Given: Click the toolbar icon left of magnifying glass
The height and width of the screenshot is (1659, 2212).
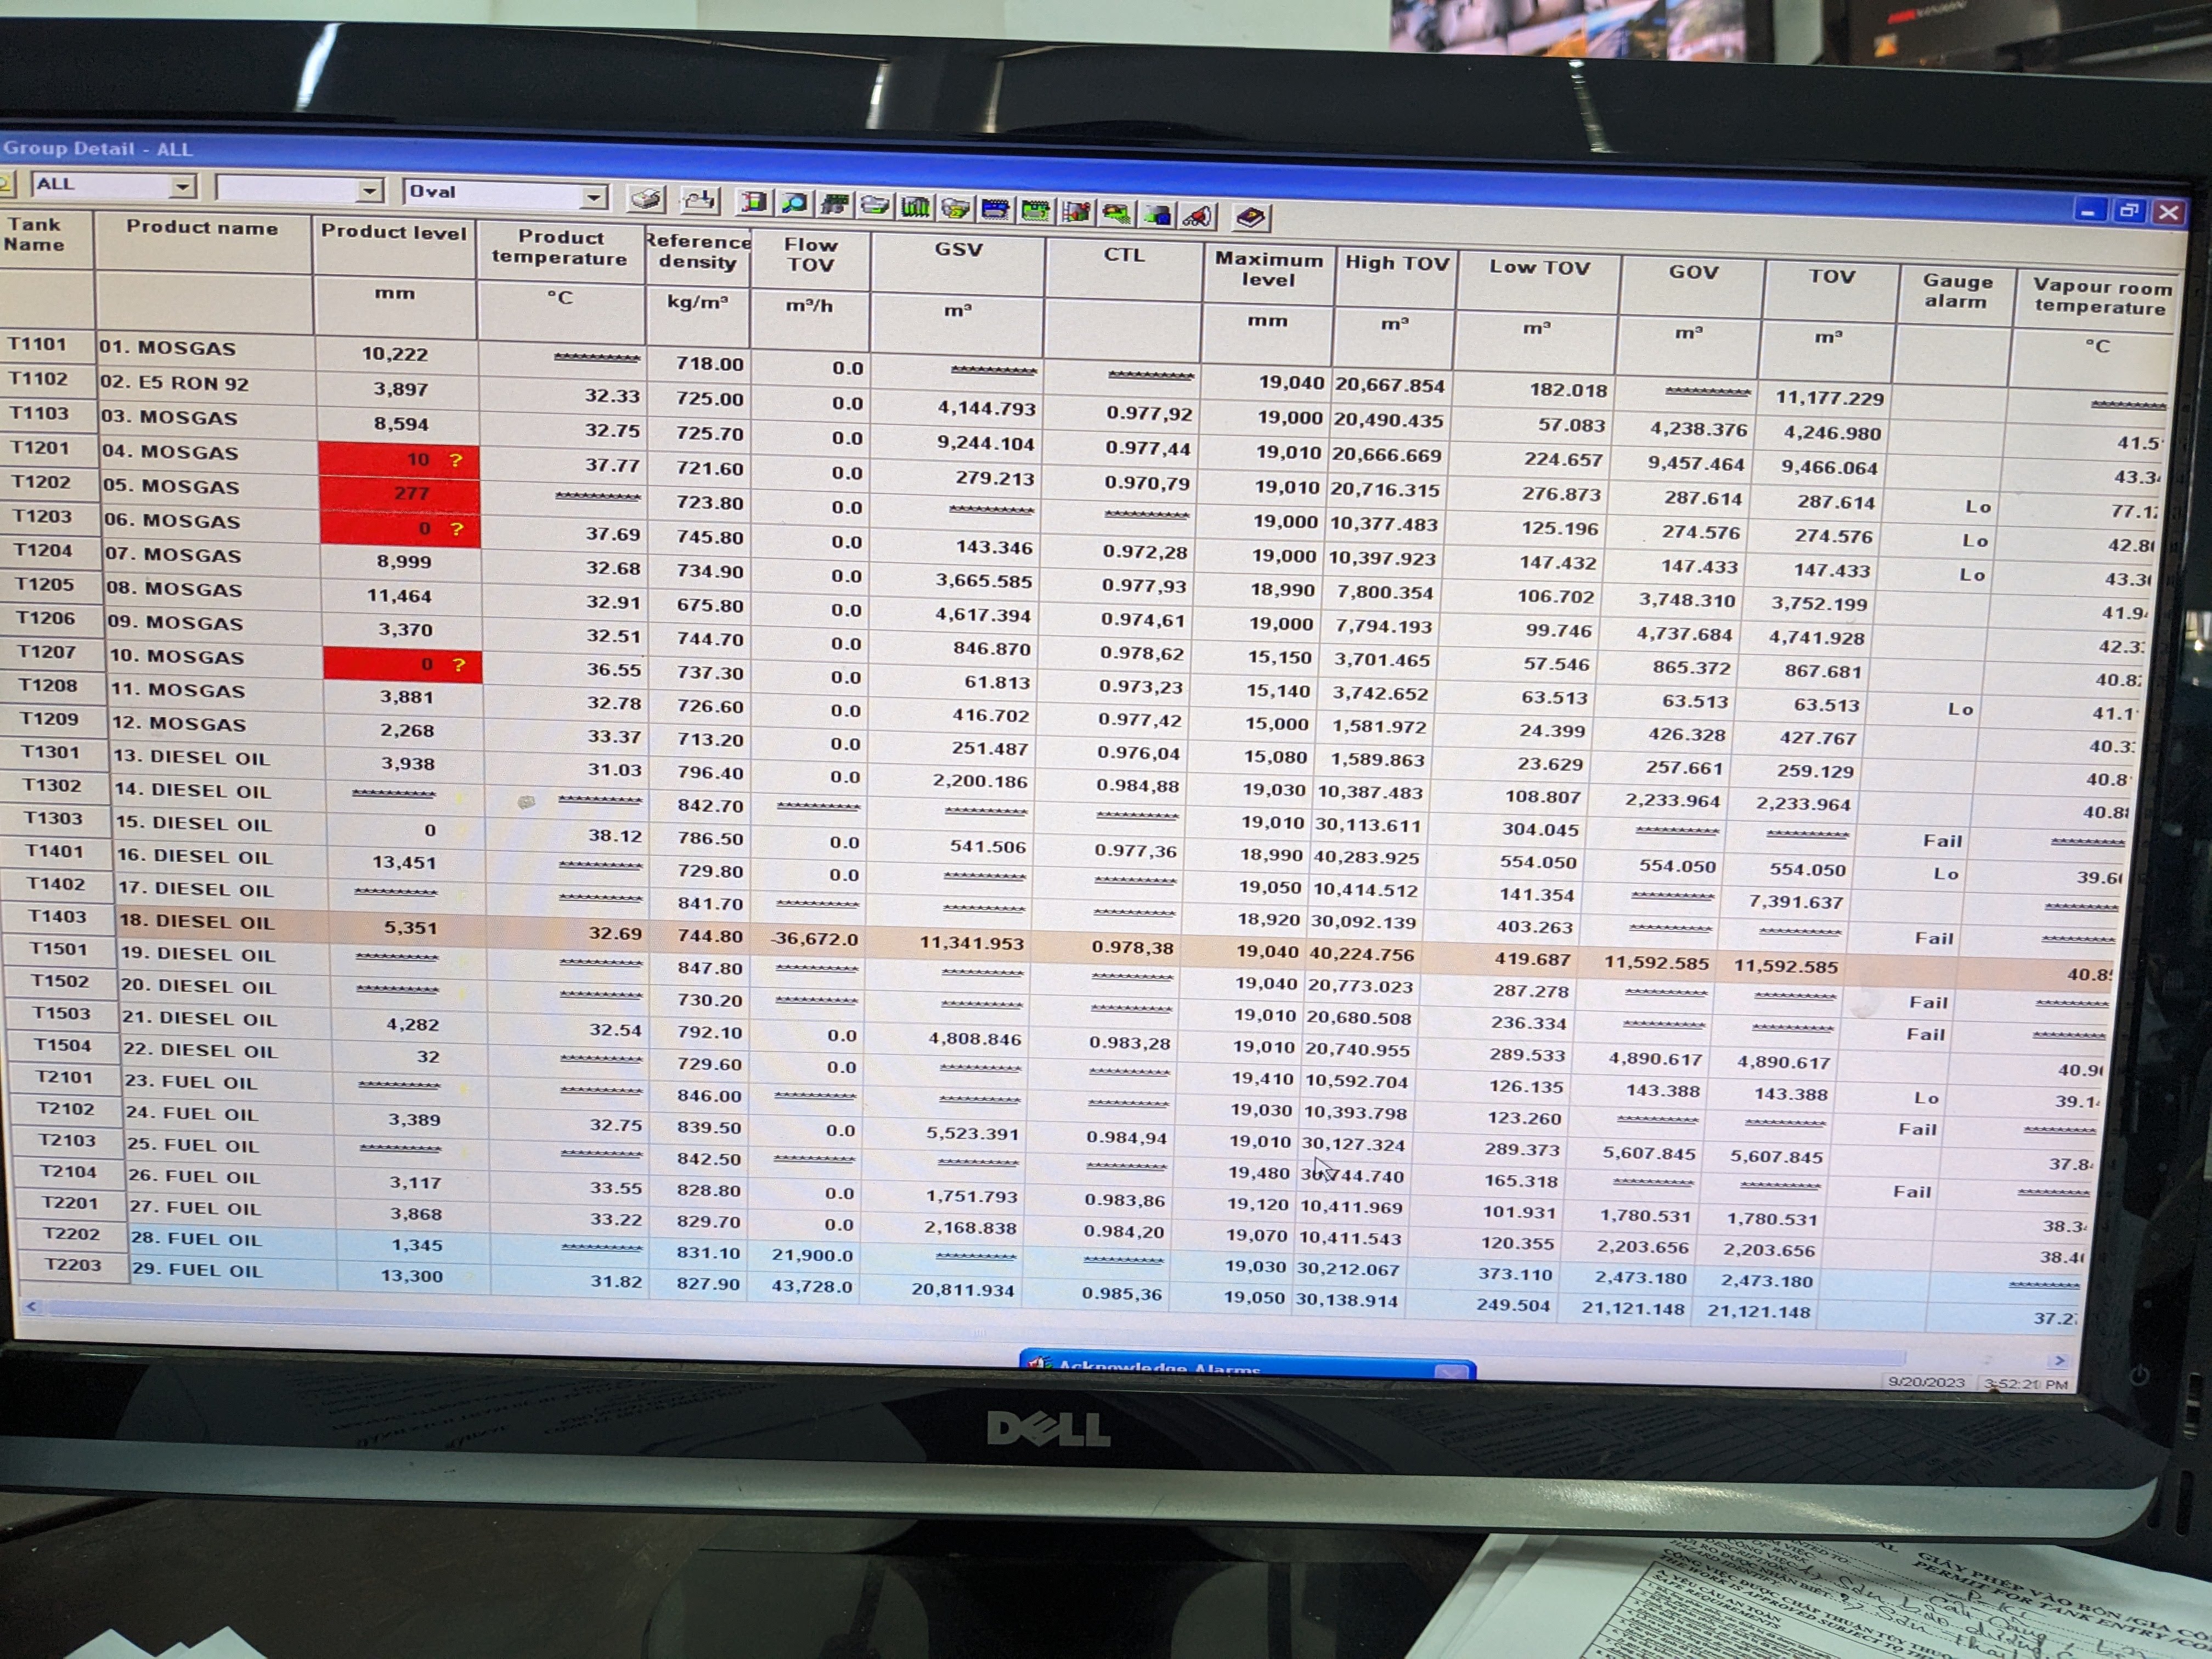Looking at the screenshot, I should 753,203.
